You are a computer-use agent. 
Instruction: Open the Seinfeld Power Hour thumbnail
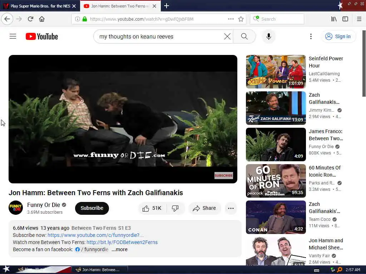(x=276, y=71)
